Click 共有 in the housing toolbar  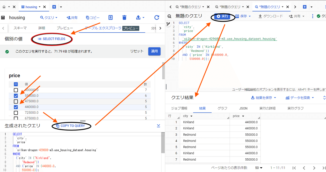pos(72,18)
